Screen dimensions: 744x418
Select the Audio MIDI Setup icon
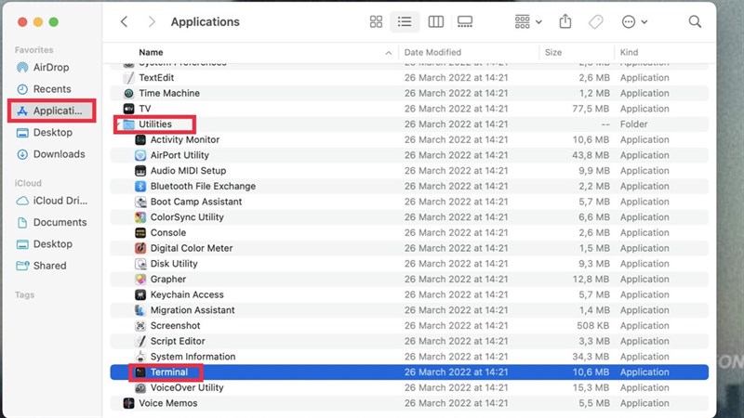pos(140,171)
